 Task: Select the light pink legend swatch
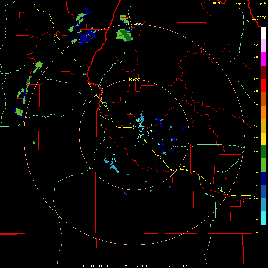click(263, 46)
